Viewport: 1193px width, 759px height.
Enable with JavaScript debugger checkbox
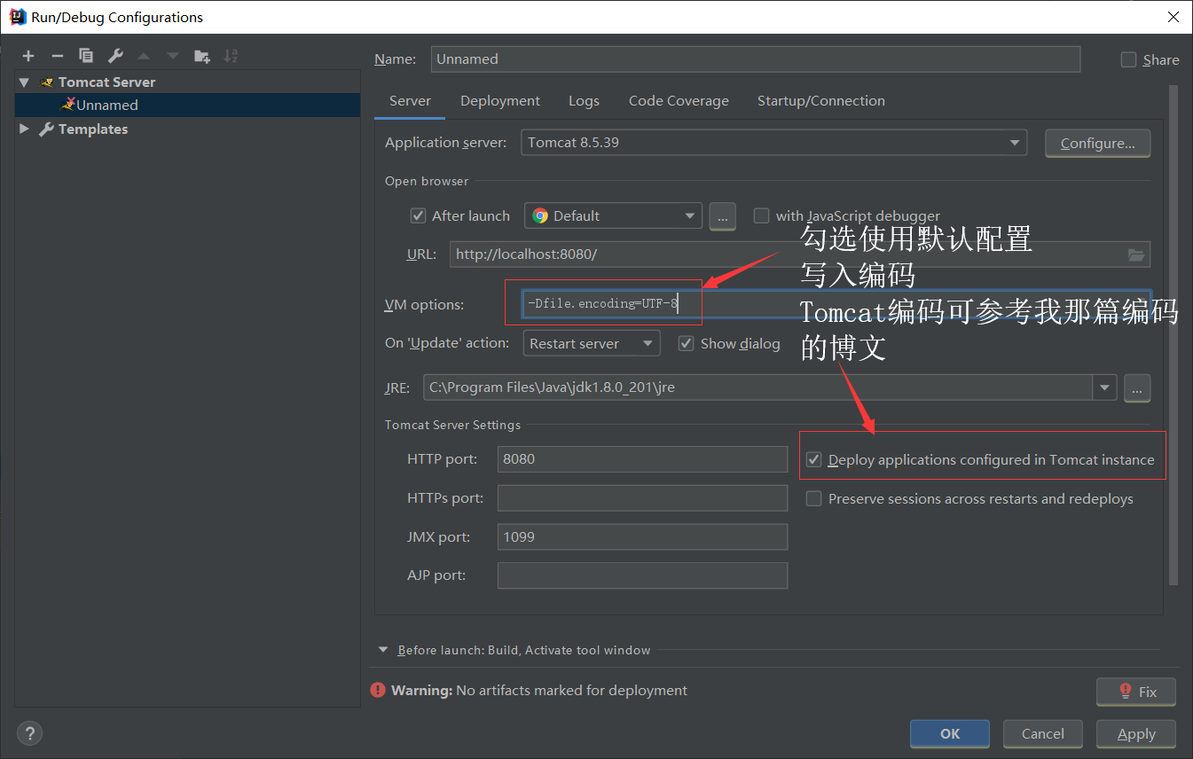coord(761,215)
